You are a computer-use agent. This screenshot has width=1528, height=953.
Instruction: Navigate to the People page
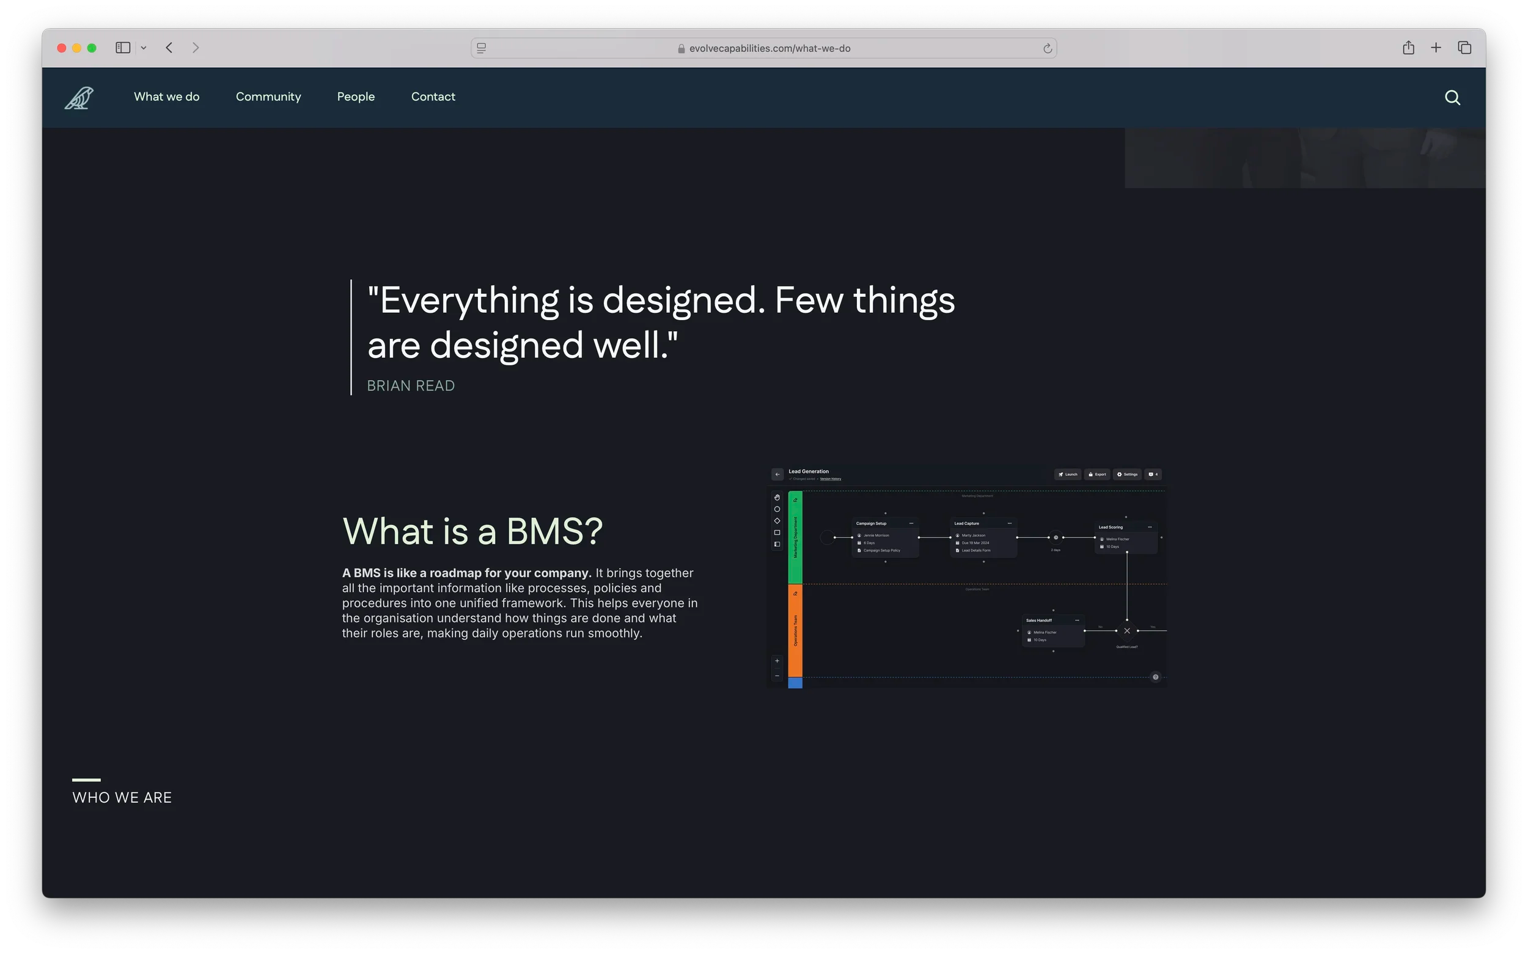click(x=356, y=97)
